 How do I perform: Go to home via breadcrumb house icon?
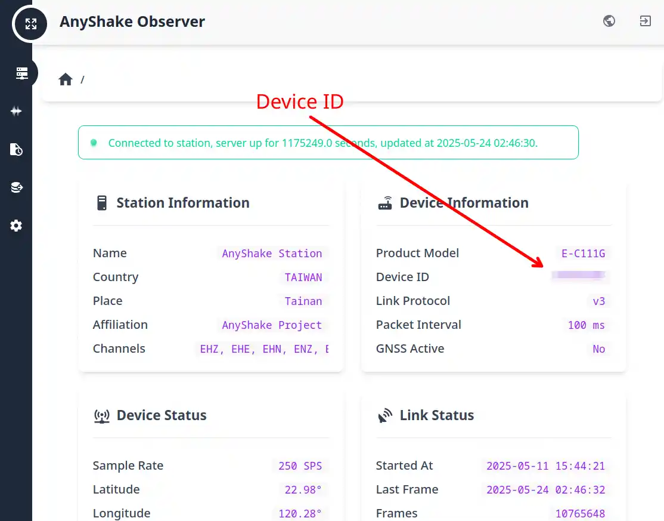[66, 79]
